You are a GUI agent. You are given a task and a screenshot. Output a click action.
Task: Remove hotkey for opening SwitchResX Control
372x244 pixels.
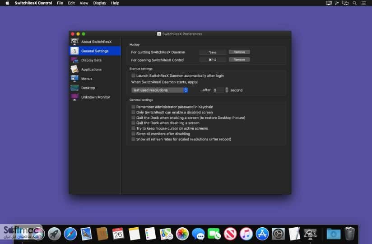point(239,60)
